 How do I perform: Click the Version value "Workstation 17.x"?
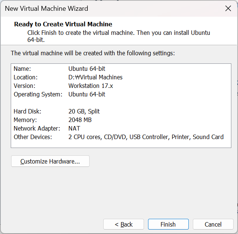tap(91, 86)
